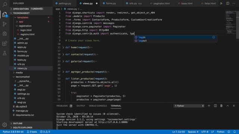Change file encoding UTF-8

[205, 132]
